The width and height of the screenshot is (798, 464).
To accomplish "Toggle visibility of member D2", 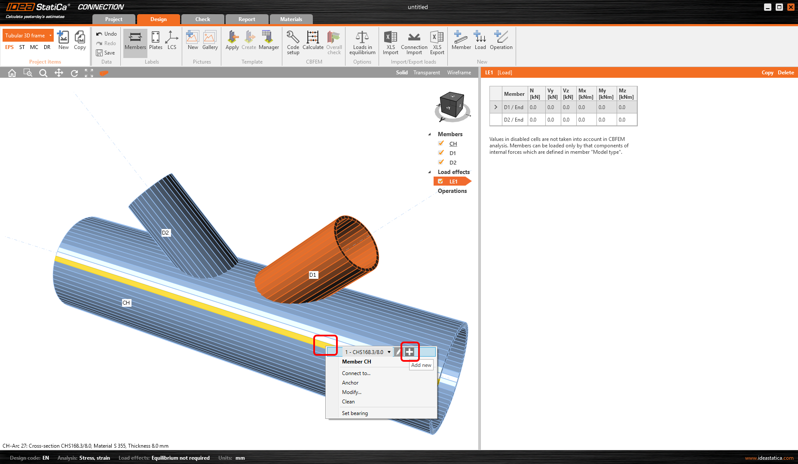I will pyautogui.click(x=441, y=162).
